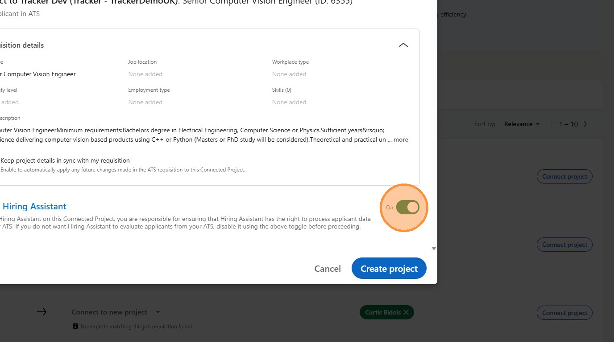Viewport: 614px width, 343px height.
Task: Click Connect project beside Curtis Bidois
Action: (564, 313)
